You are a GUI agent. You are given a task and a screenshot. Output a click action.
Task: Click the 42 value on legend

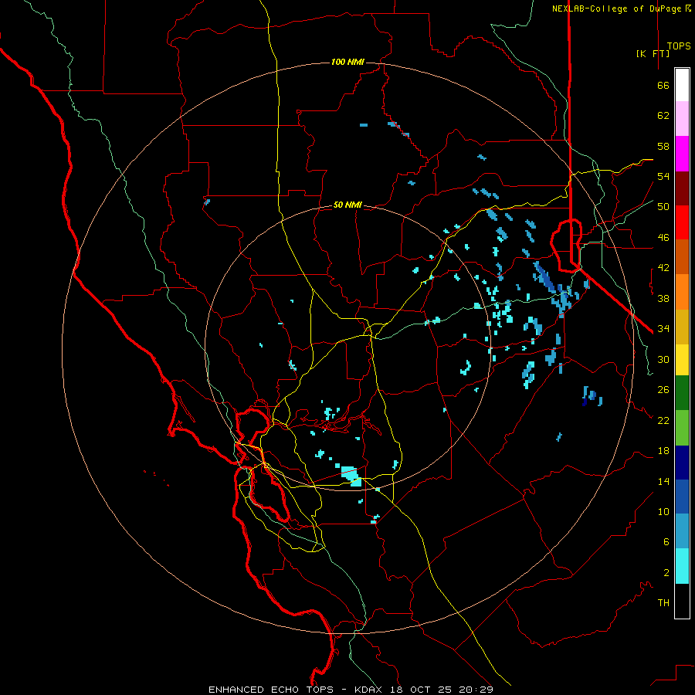pyautogui.click(x=663, y=268)
